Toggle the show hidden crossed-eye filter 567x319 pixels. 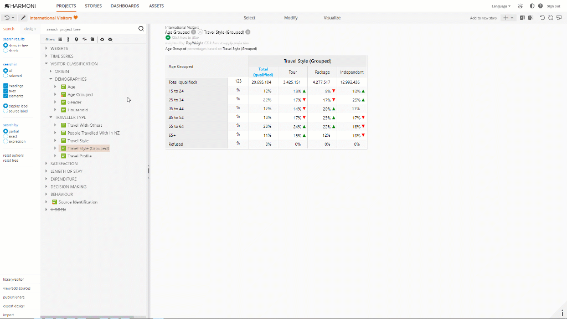point(110,39)
